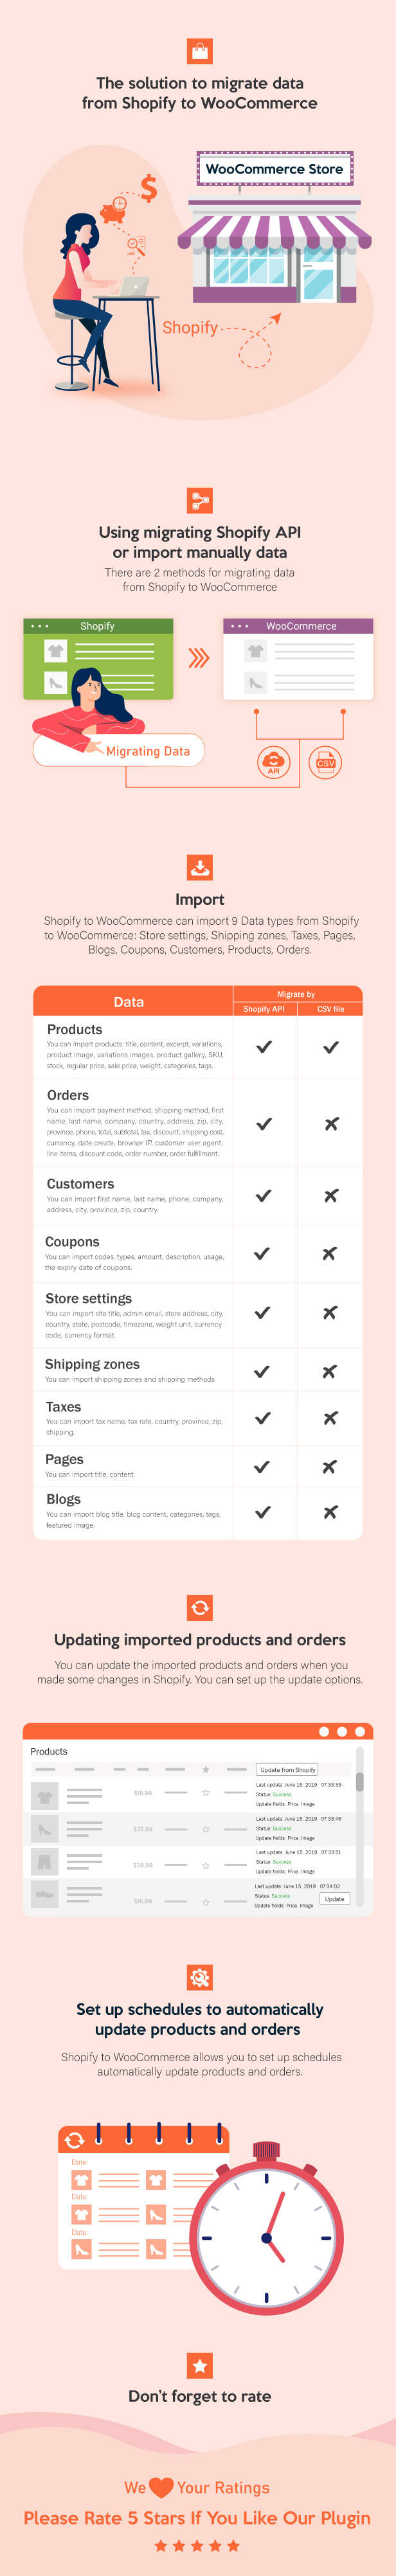
Task: Select the CSV file column header
Action: (x=331, y=1009)
